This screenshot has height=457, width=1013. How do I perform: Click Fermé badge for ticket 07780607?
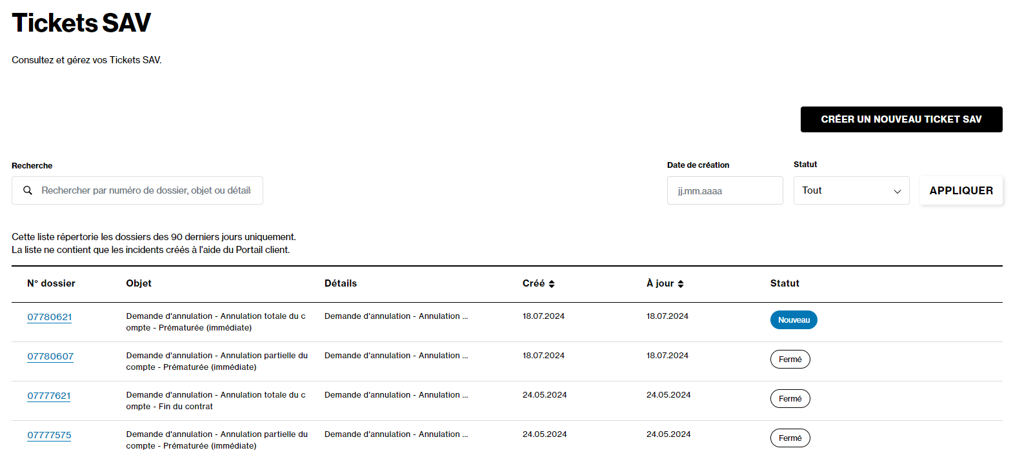click(x=790, y=360)
